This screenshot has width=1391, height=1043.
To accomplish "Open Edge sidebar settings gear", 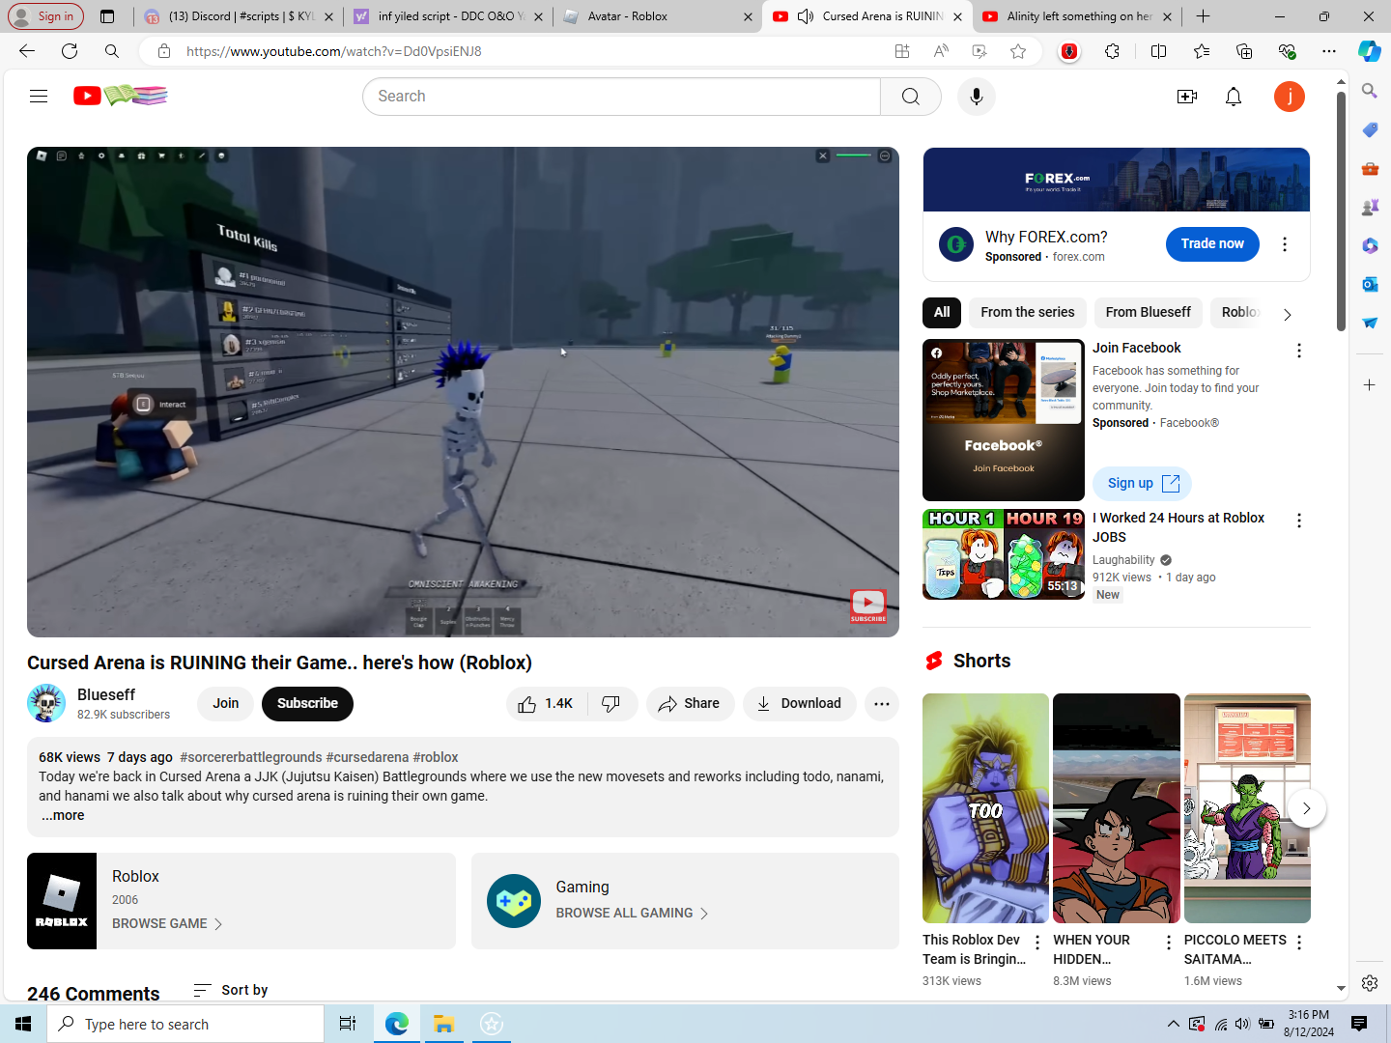I will point(1370,982).
